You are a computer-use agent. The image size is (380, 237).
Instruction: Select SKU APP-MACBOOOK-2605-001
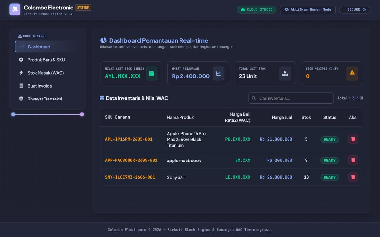[x=131, y=160]
